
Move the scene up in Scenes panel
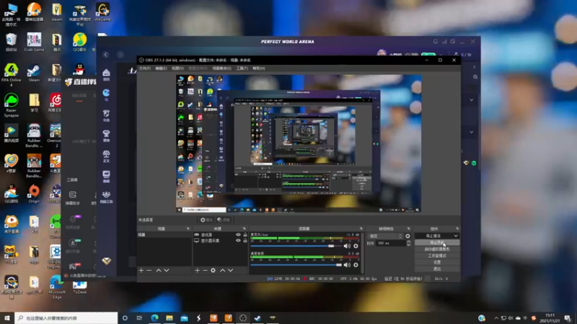[159, 271]
